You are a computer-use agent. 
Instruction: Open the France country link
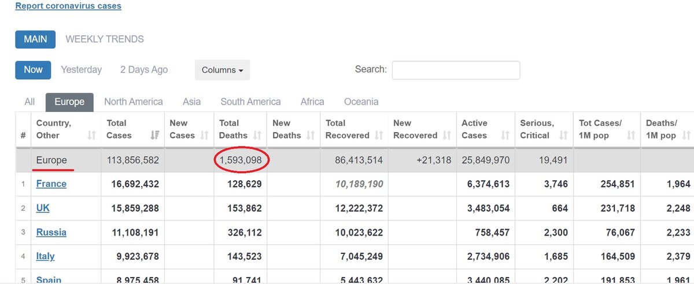tap(51, 184)
